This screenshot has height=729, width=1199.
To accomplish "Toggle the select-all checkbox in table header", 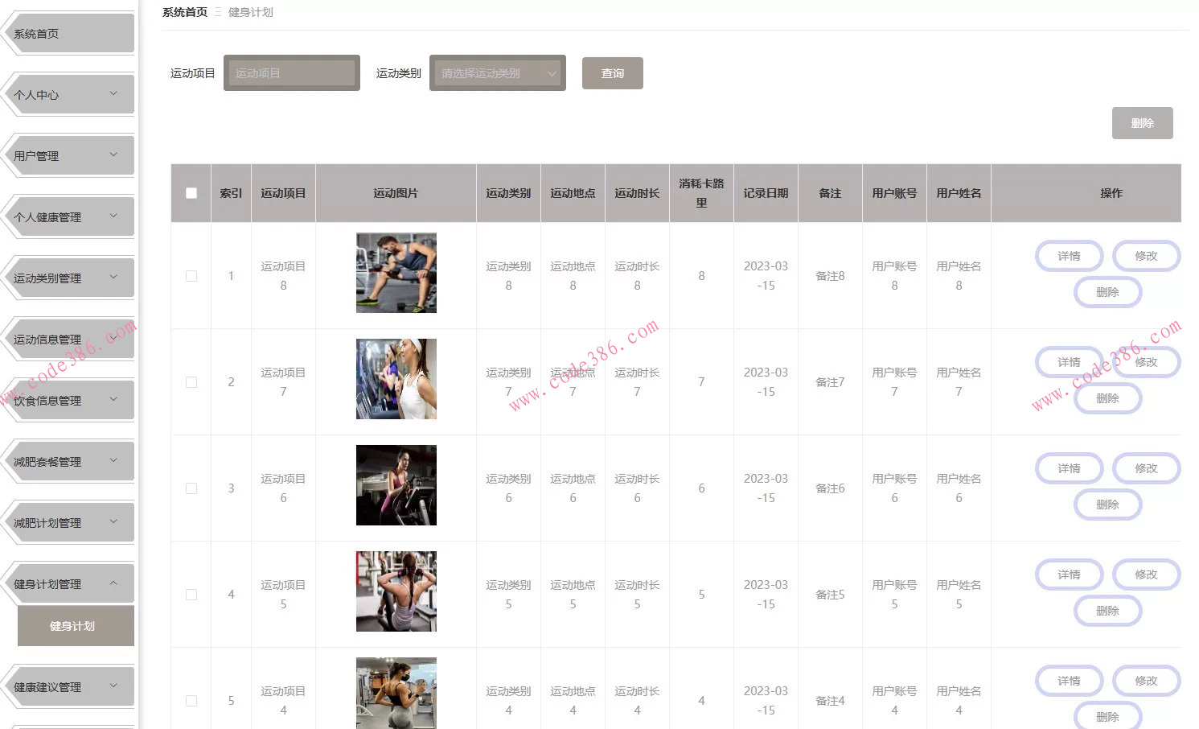I will click(191, 193).
